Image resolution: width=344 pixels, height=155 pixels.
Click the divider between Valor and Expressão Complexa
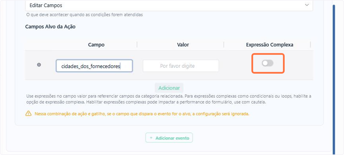pos(224,45)
